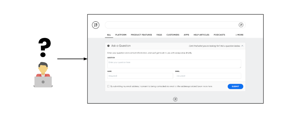This screenshot has width=300, height=120.
Task: Click the Yext logo in the header
Action: pos(96,25)
